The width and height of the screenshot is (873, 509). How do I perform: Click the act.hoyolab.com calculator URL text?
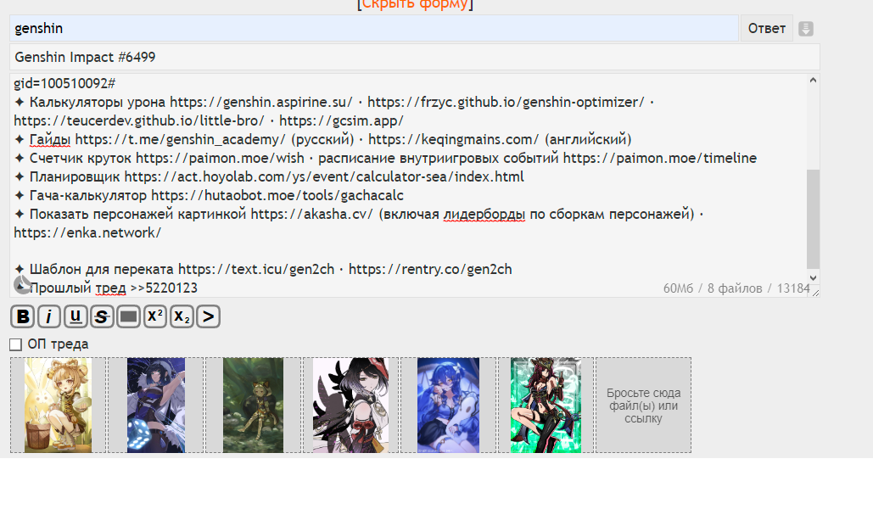coord(324,177)
